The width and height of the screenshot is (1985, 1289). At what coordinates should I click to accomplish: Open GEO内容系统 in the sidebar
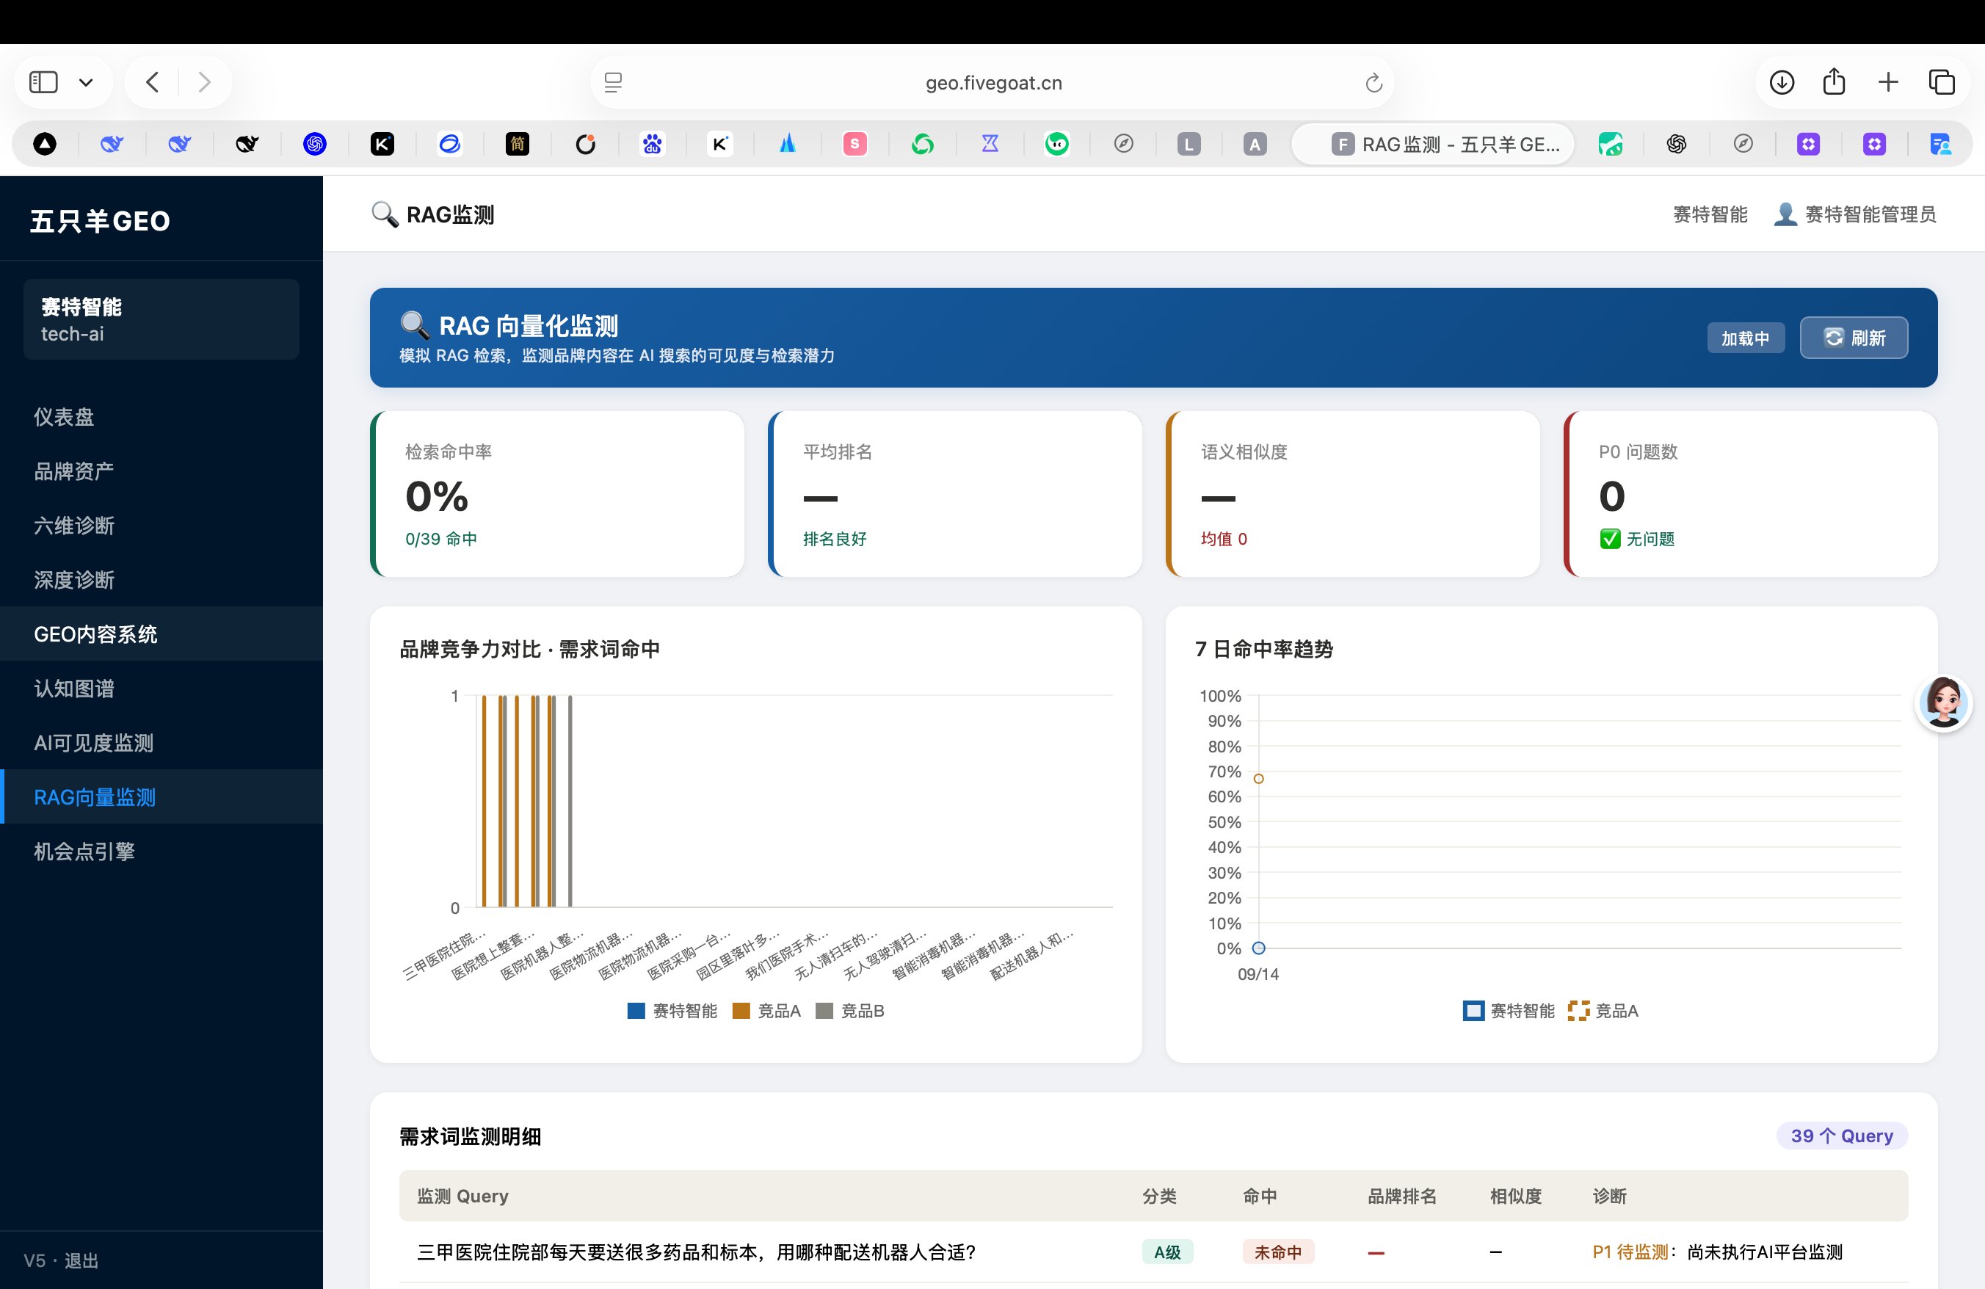pyautogui.click(x=161, y=633)
